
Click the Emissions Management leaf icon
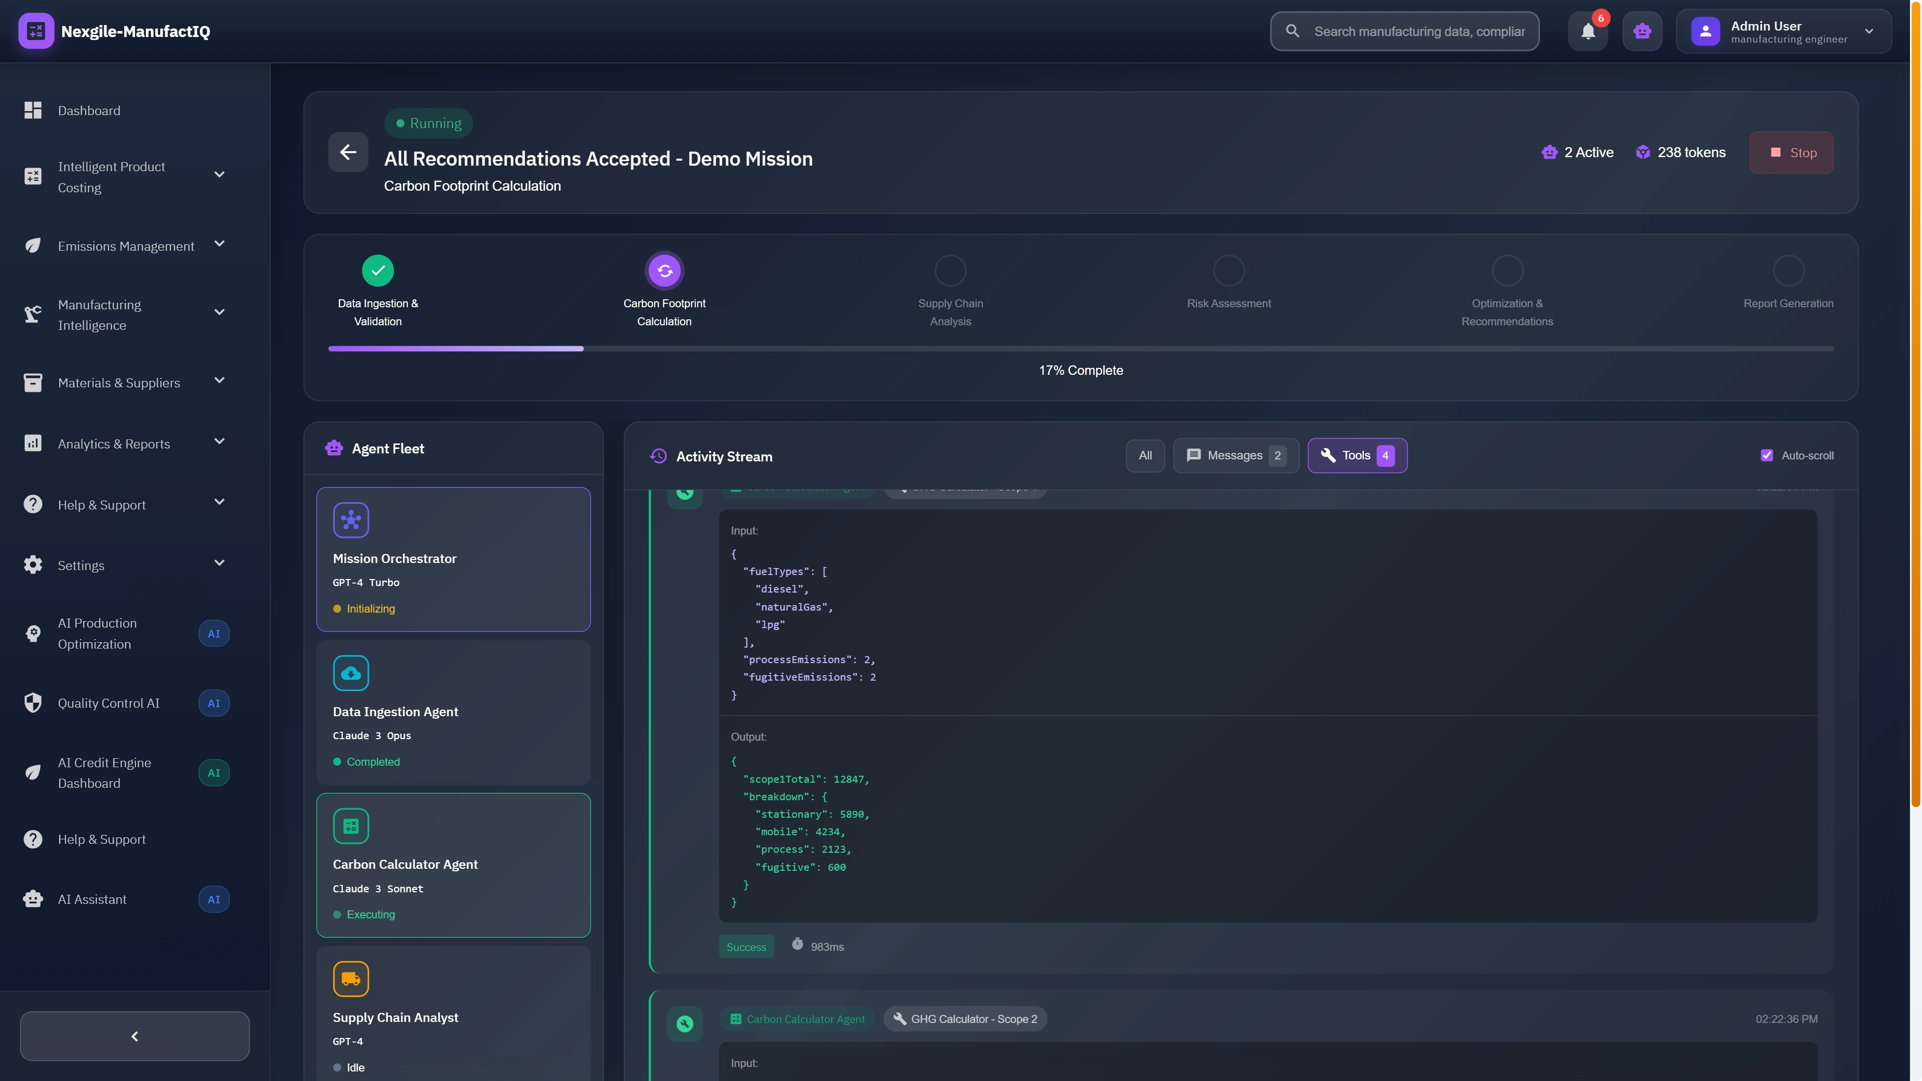[x=33, y=245]
